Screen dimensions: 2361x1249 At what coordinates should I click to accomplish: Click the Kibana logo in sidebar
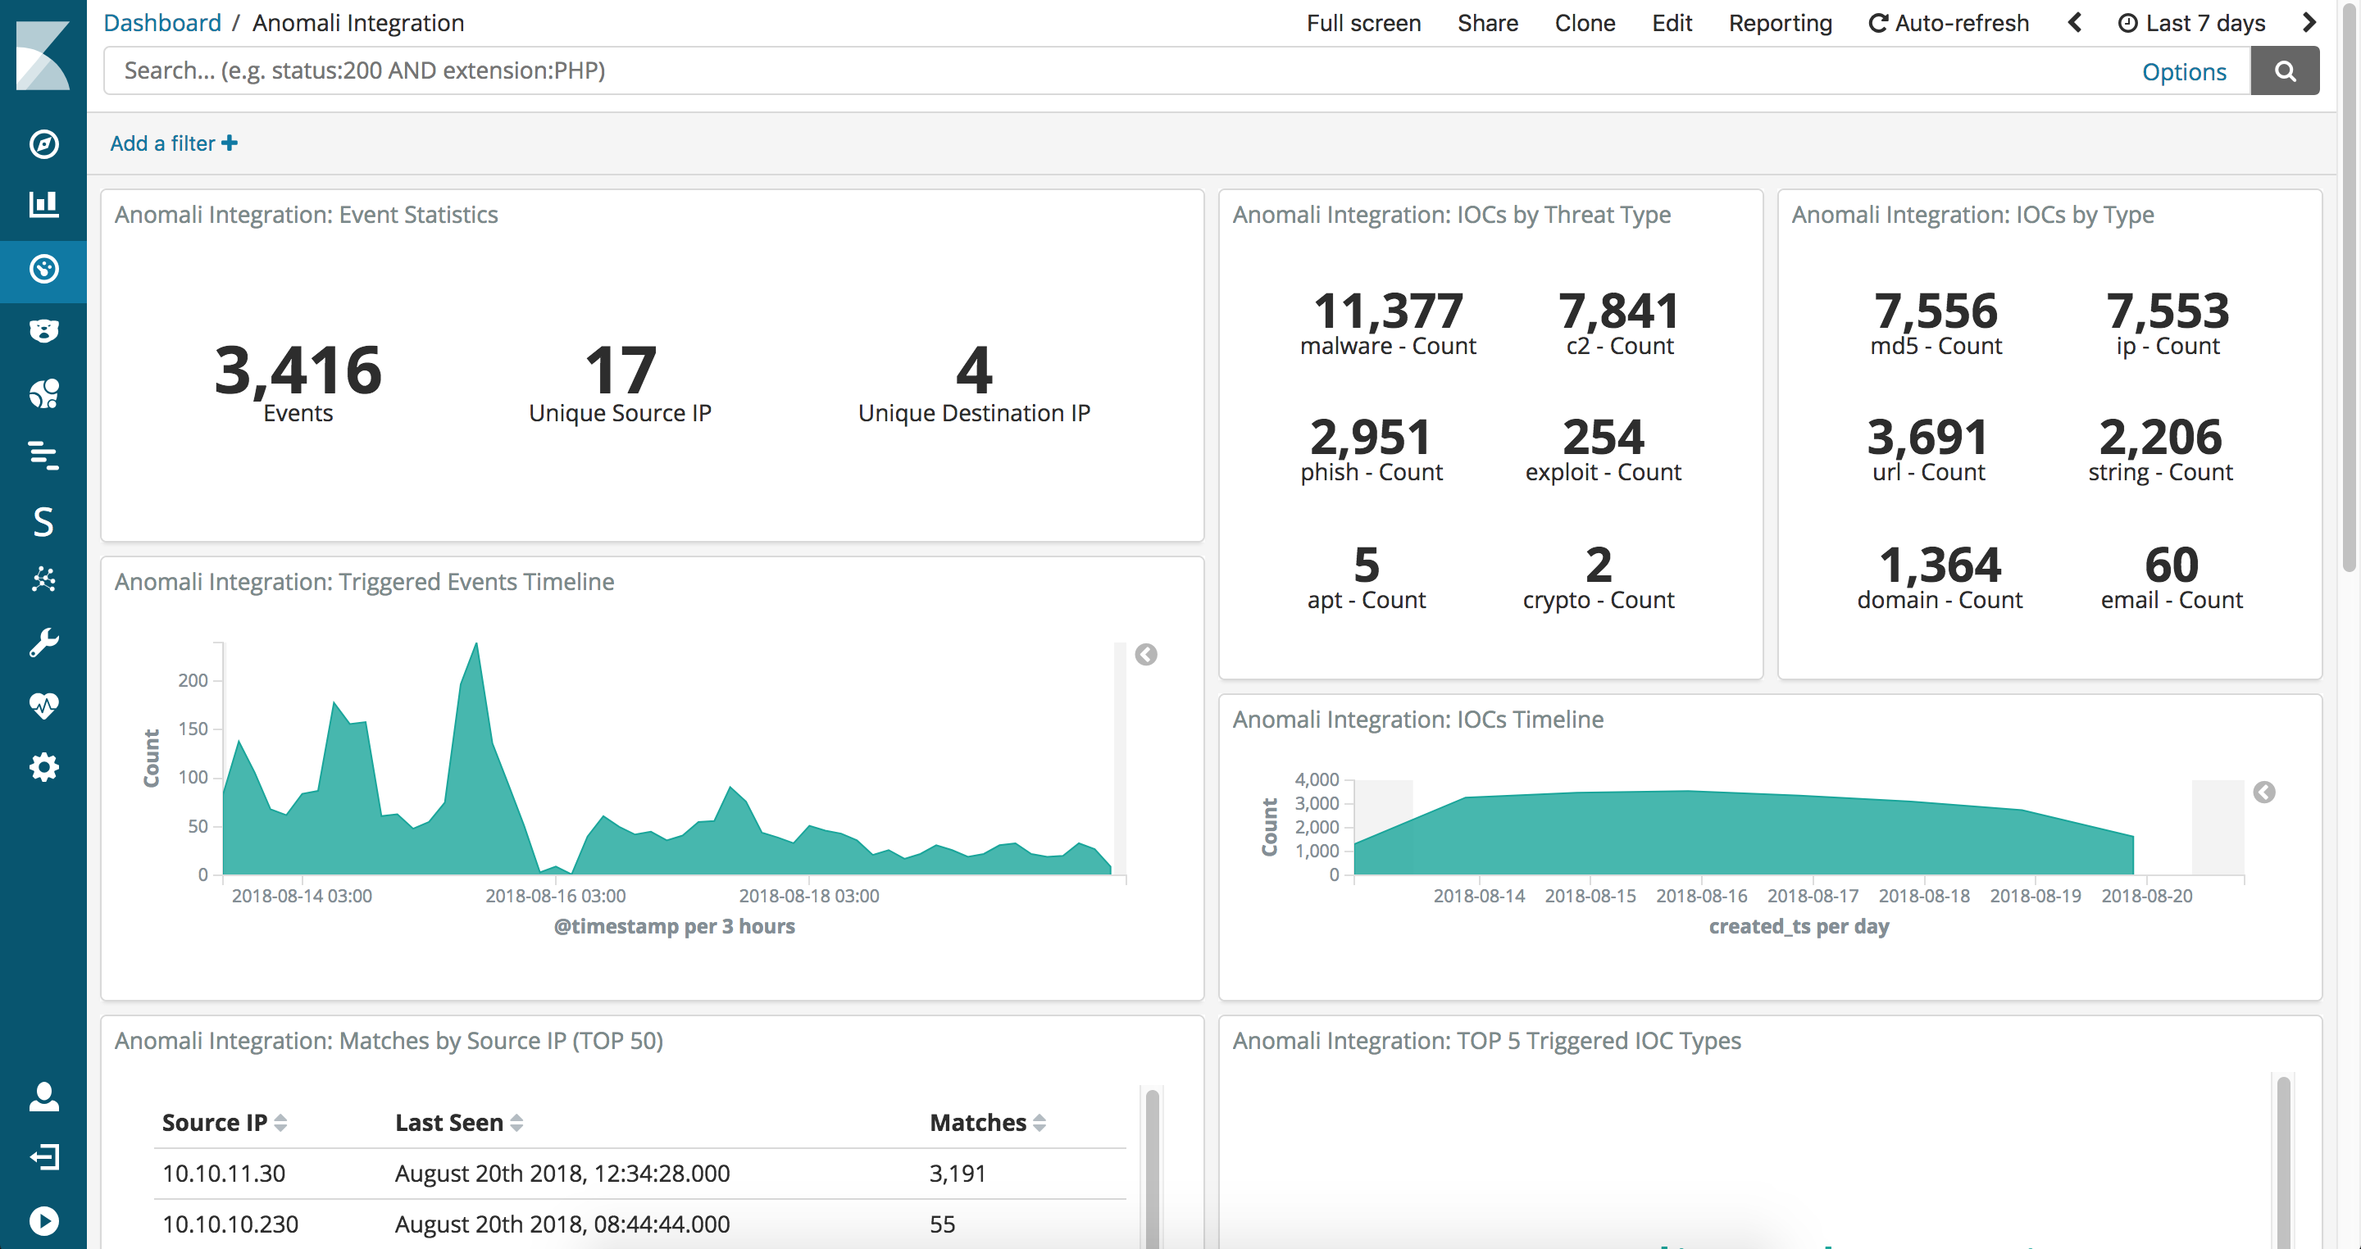[x=43, y=55]
